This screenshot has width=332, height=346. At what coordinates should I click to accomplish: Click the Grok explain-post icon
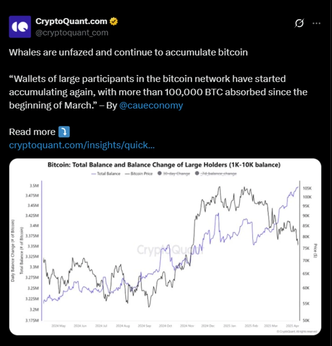click(x=299, y=24)
